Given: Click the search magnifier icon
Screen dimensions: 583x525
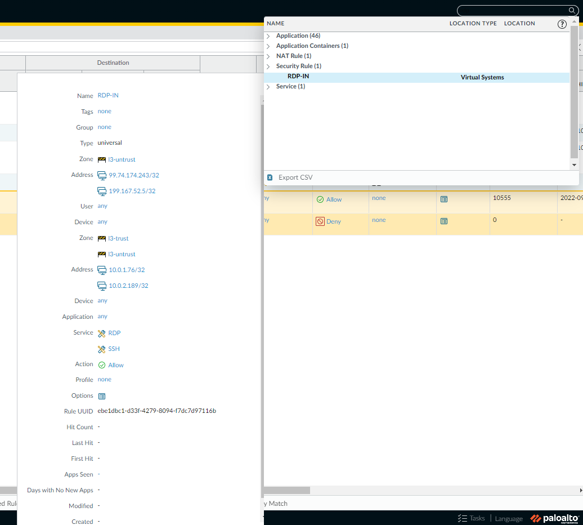Looking at the screenshot, I should point(572,11).
